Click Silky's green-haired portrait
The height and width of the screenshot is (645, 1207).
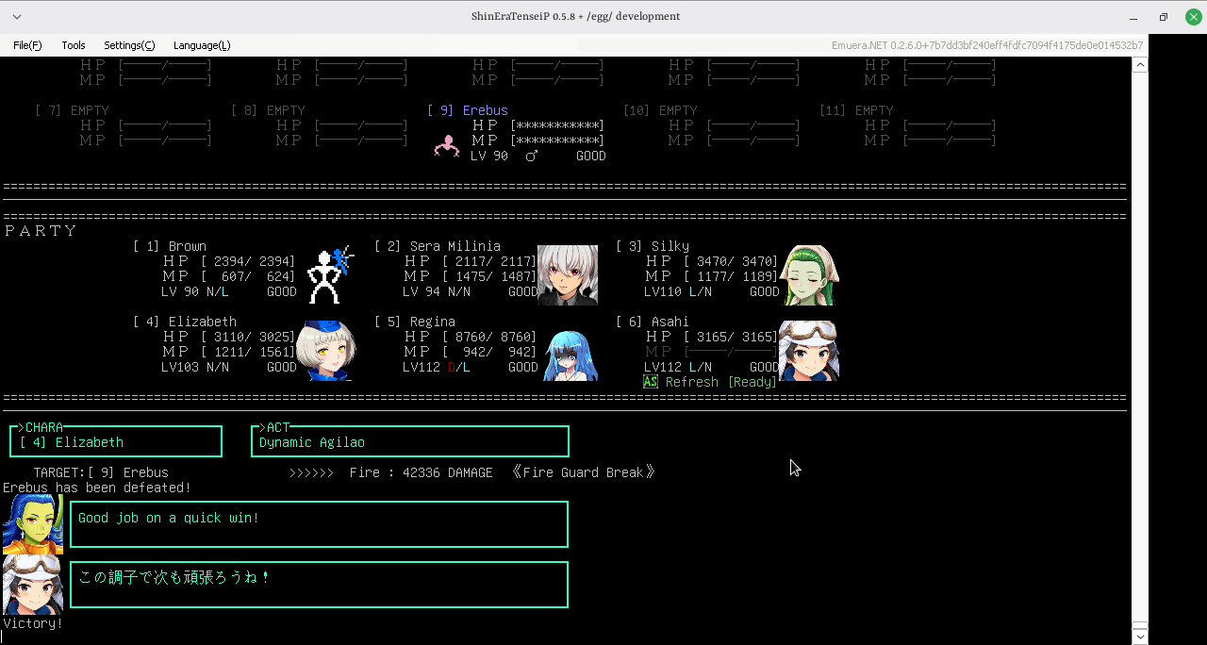tap(809, 275)
